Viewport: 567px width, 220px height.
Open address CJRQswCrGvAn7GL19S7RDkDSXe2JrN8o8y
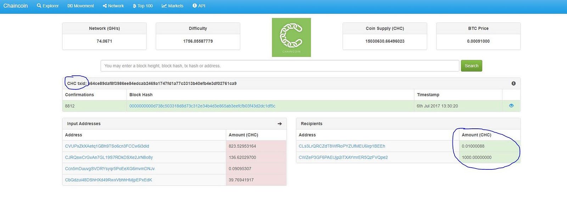pos(109,157)
